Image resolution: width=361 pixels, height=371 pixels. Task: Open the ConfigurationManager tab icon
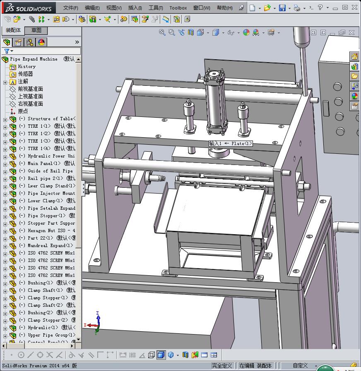pos(30,42)
